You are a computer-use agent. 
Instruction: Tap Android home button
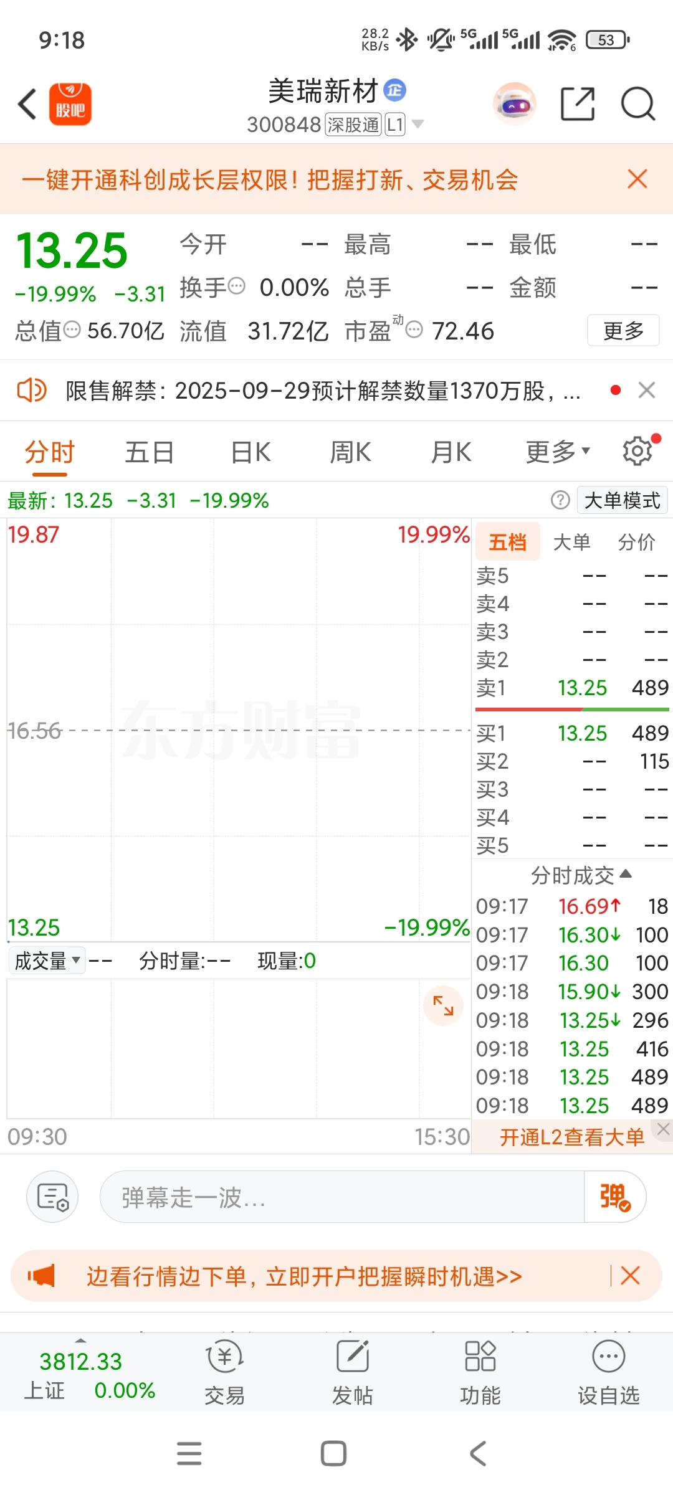(333, 1453)
